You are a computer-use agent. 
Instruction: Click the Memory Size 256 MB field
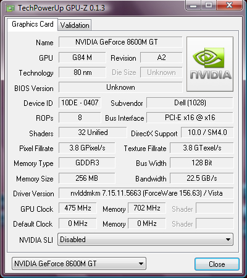pyautogui.click(x=87, y=178)
